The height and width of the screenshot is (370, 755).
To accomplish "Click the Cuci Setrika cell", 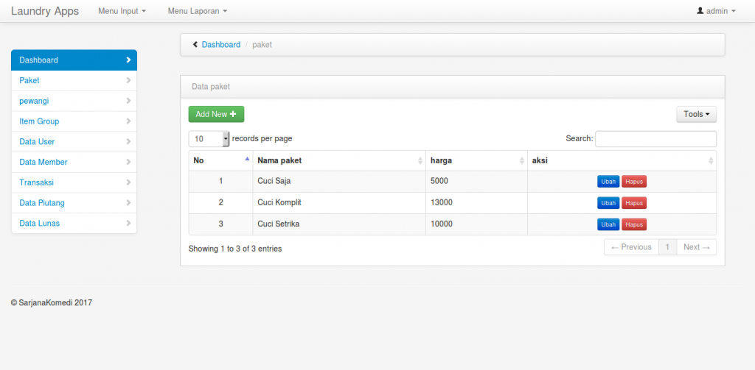I will (x=339, y=224).
